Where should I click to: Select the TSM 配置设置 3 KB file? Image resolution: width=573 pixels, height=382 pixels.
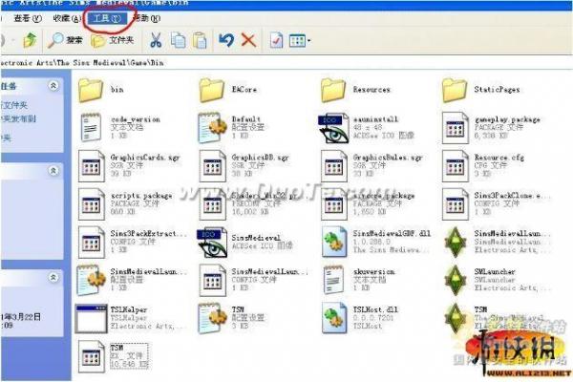pyautogui.click(x=231, y=319)
